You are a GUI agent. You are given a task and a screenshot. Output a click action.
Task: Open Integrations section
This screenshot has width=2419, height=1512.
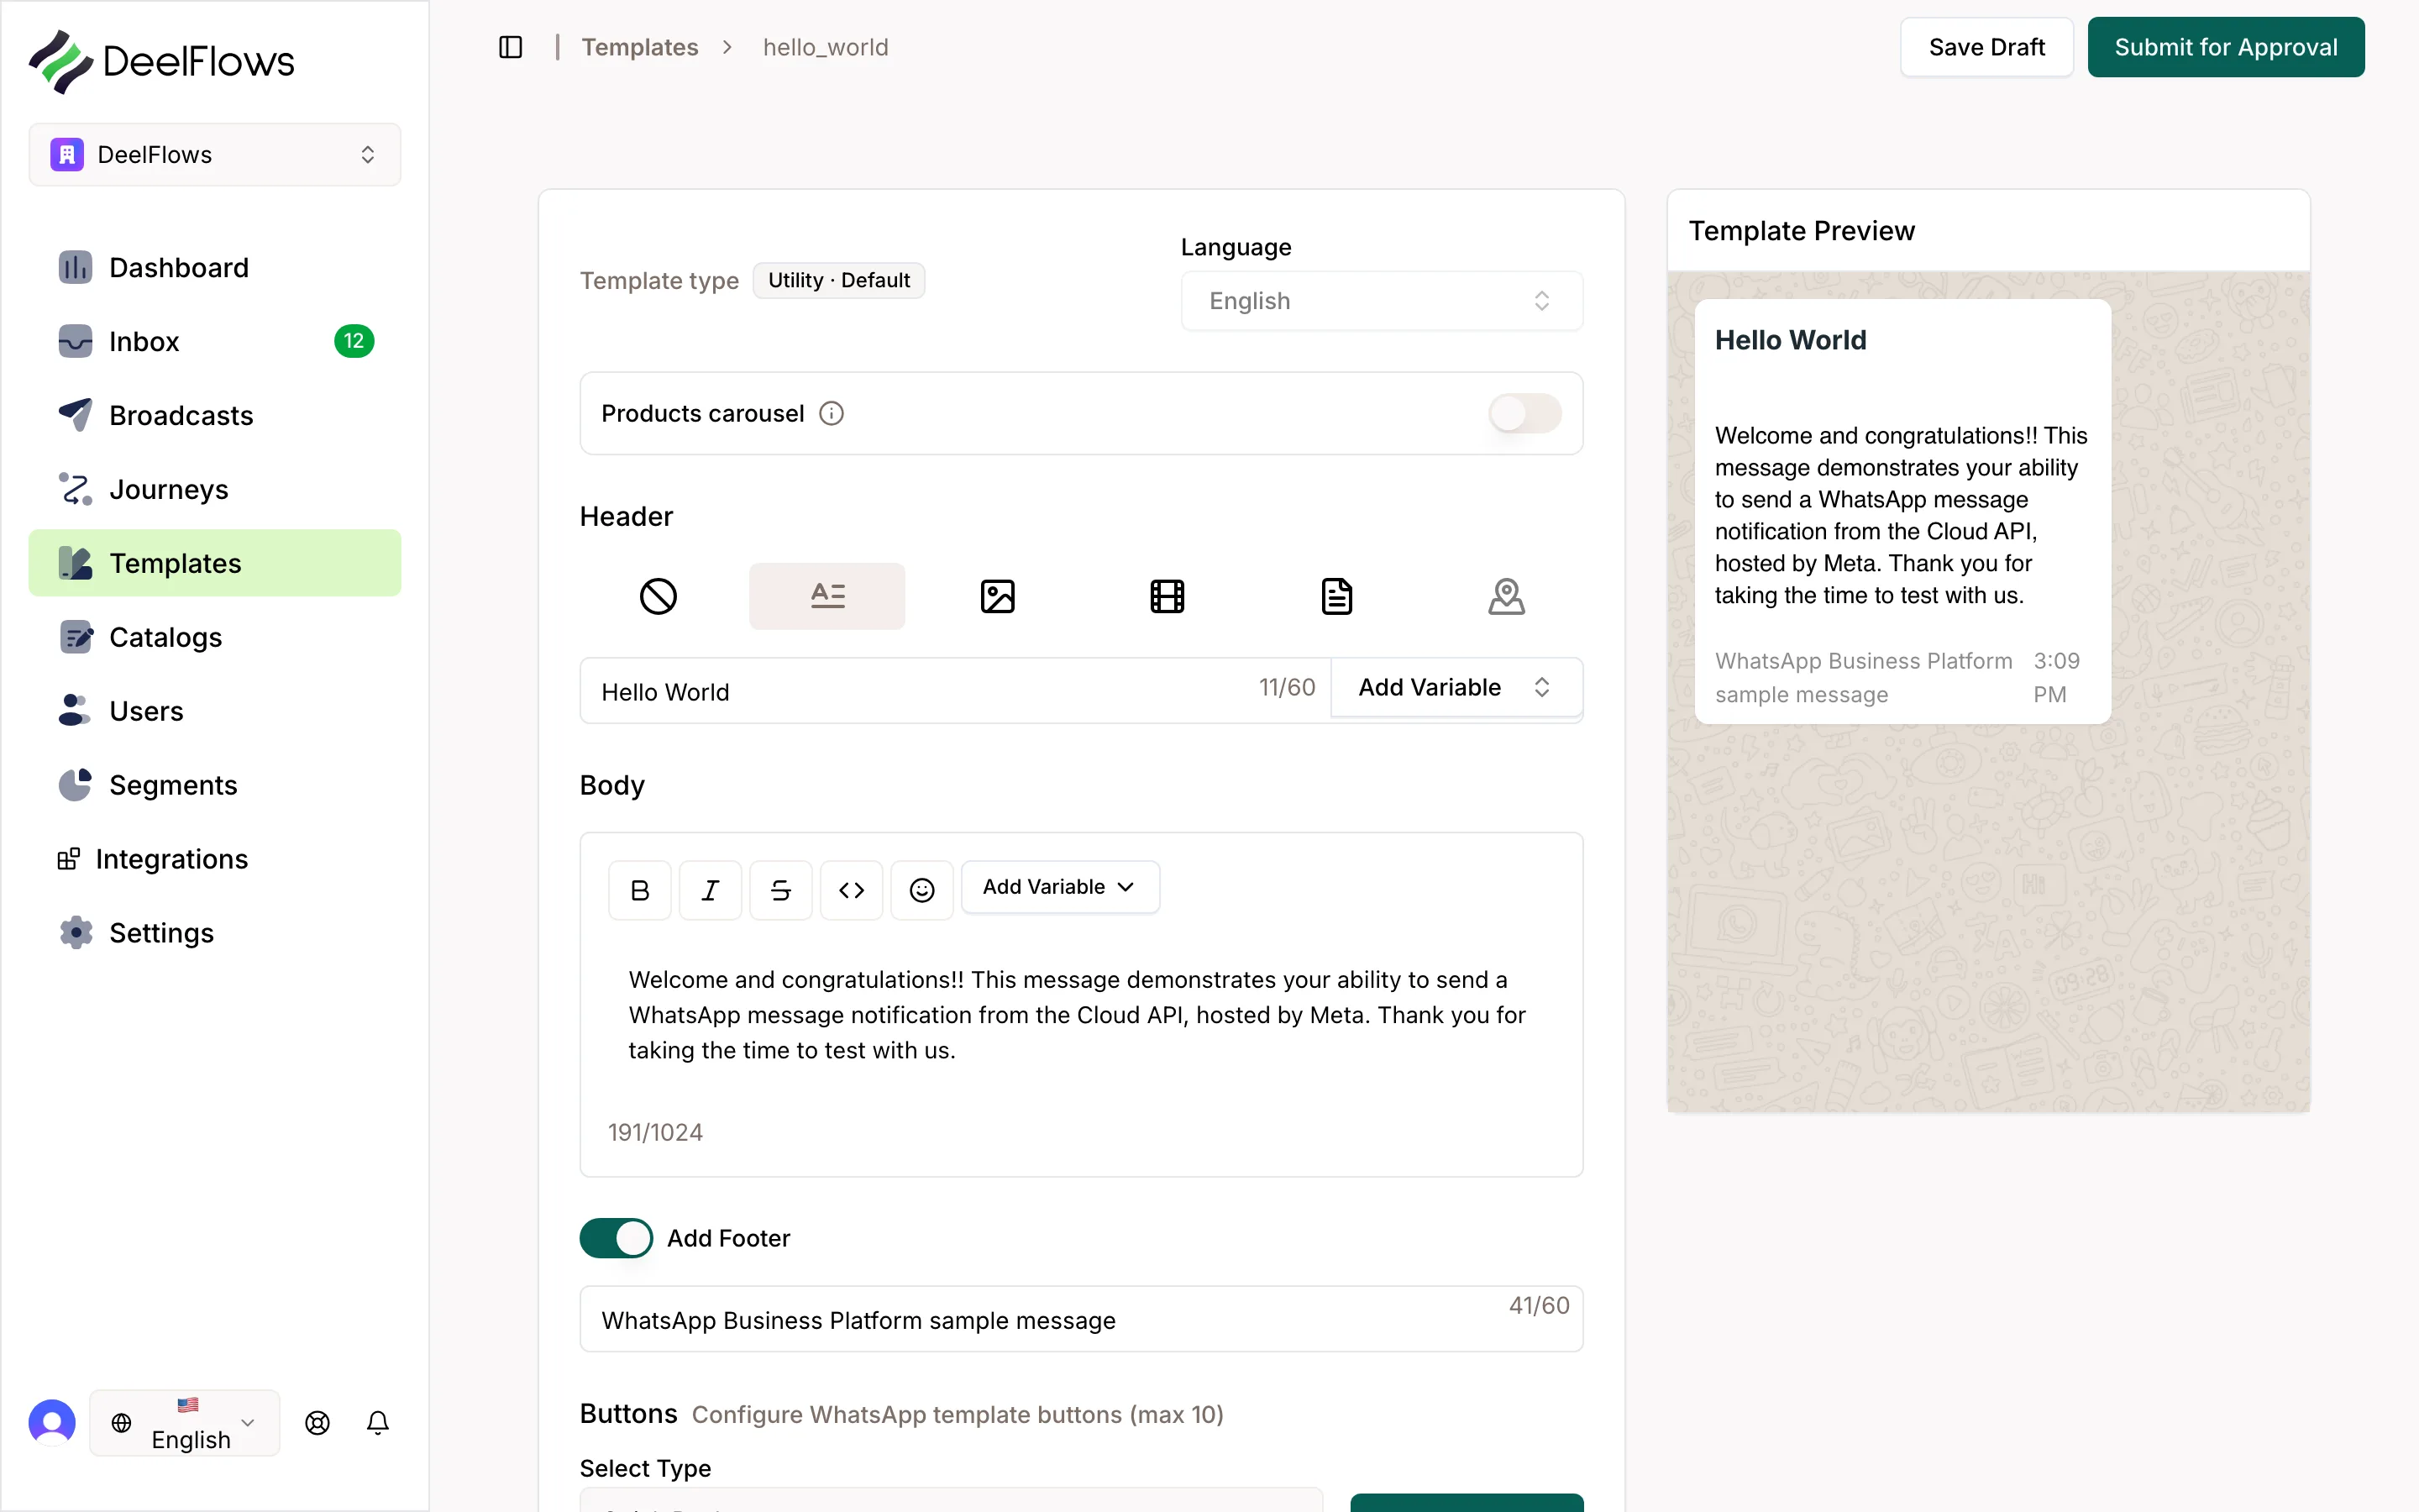[215, 859]
